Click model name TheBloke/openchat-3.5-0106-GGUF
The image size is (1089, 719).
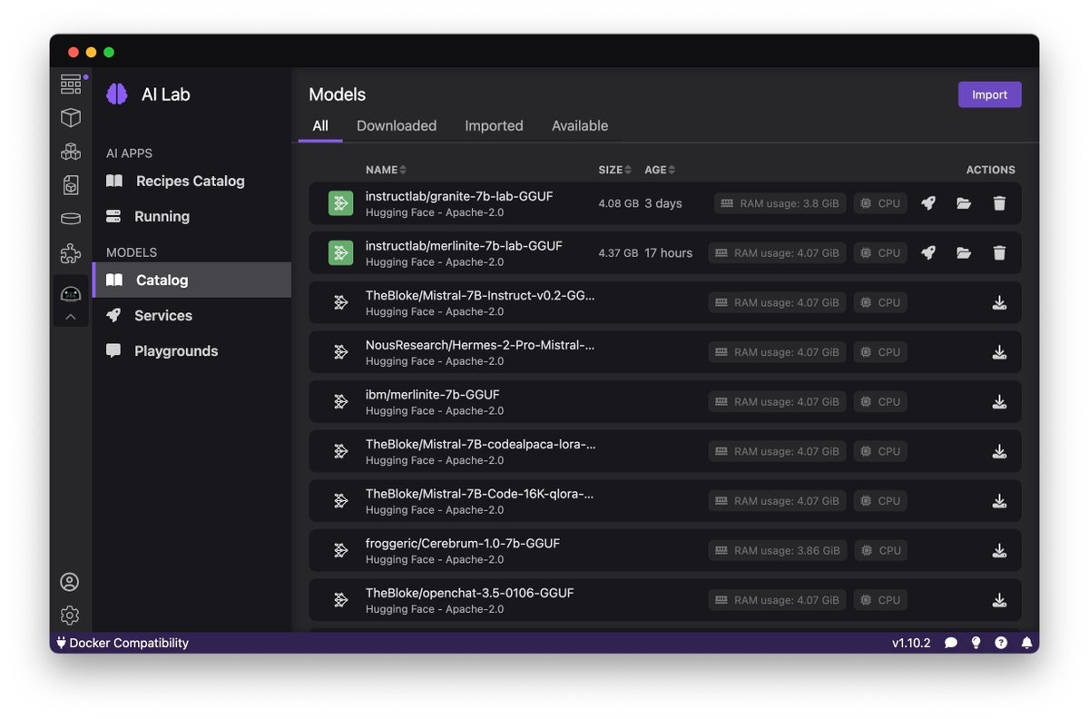pyautogui.click(x=470, y=593)
